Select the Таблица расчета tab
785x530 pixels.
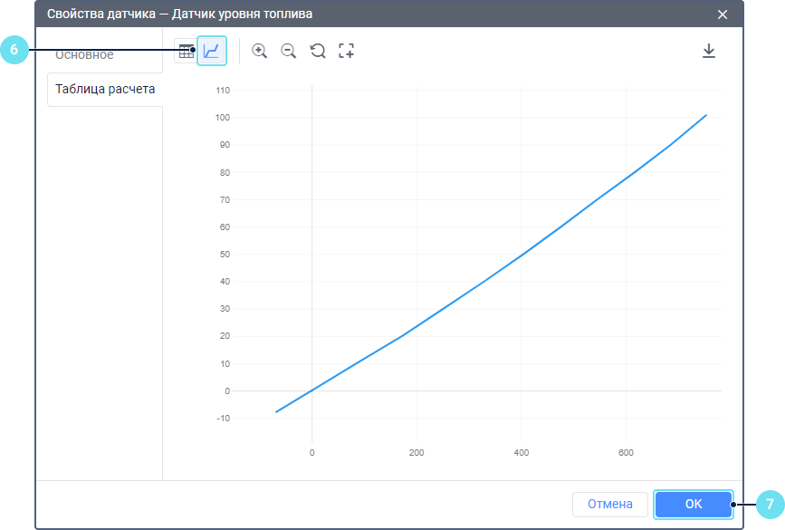click(105, 90)
